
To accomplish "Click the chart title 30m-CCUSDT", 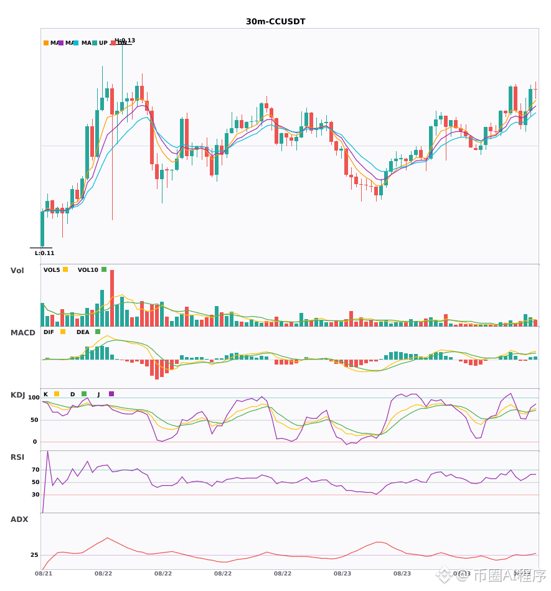I will tap(276, 22).
